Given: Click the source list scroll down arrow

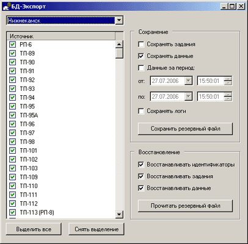Looking at the screenshot, I should point(119,214).
